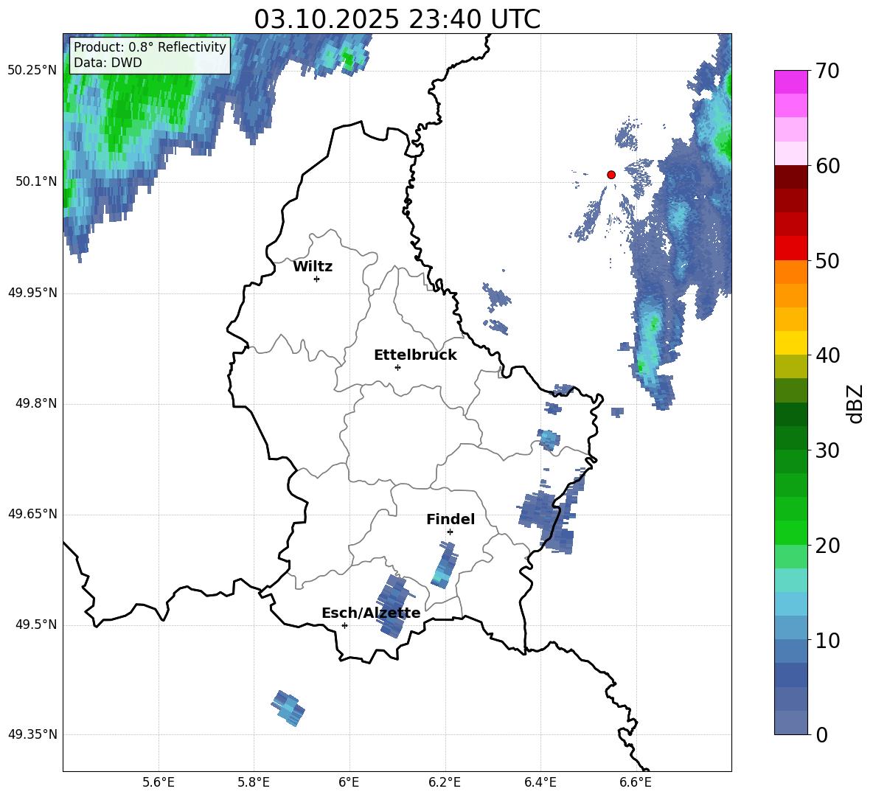Click the 50.25°N latitude label
Image resolution: width=873 pixels, height=797 pixels.
click(32, 71)
